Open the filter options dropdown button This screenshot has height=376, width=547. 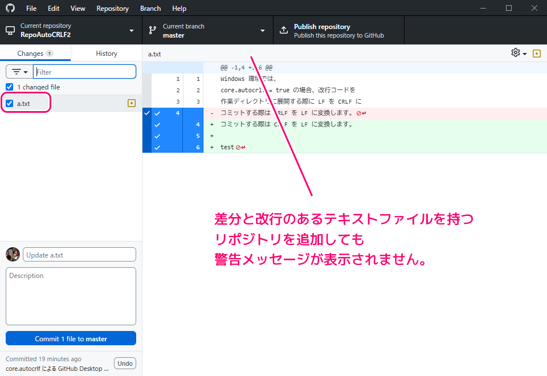pos(19,72)
